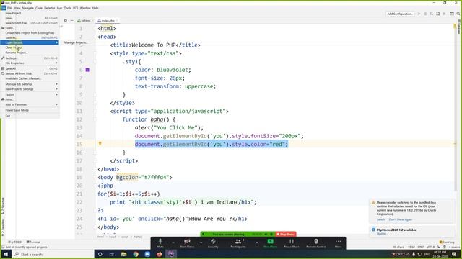The width and height of the screenshot is (462, 259).
Task: Click the Debug bug icon in the toolbar
Action: click(x=425, y=14)
